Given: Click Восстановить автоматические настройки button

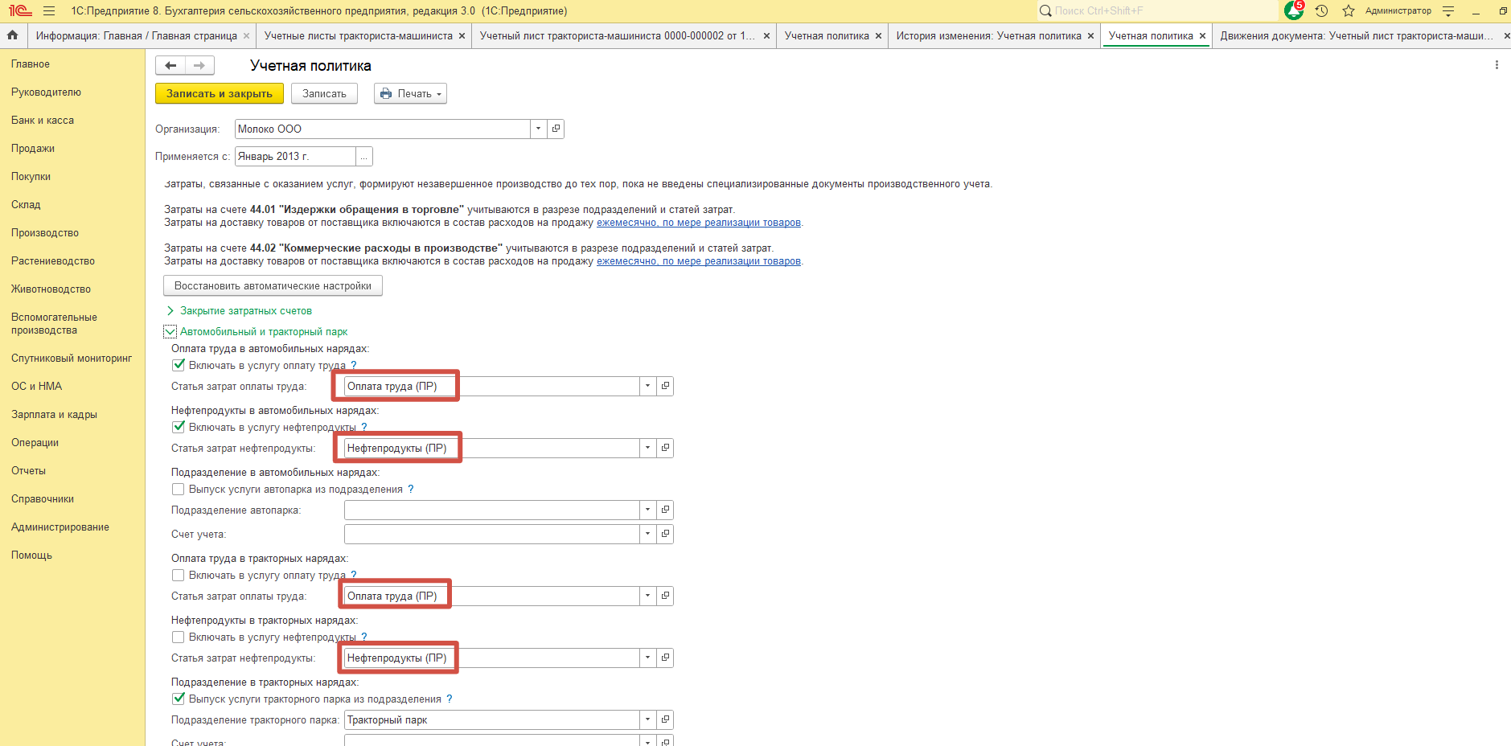Looking at the screenshot, I should pos(273,286).
